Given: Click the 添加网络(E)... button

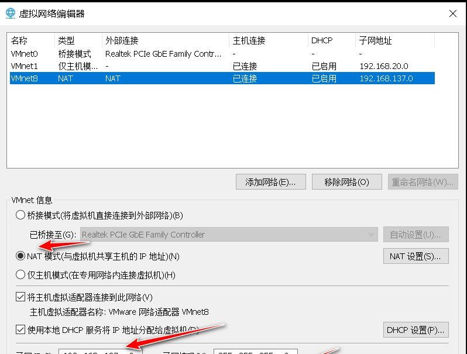Looking at the screenshot, I should click(x=271, y=182).
